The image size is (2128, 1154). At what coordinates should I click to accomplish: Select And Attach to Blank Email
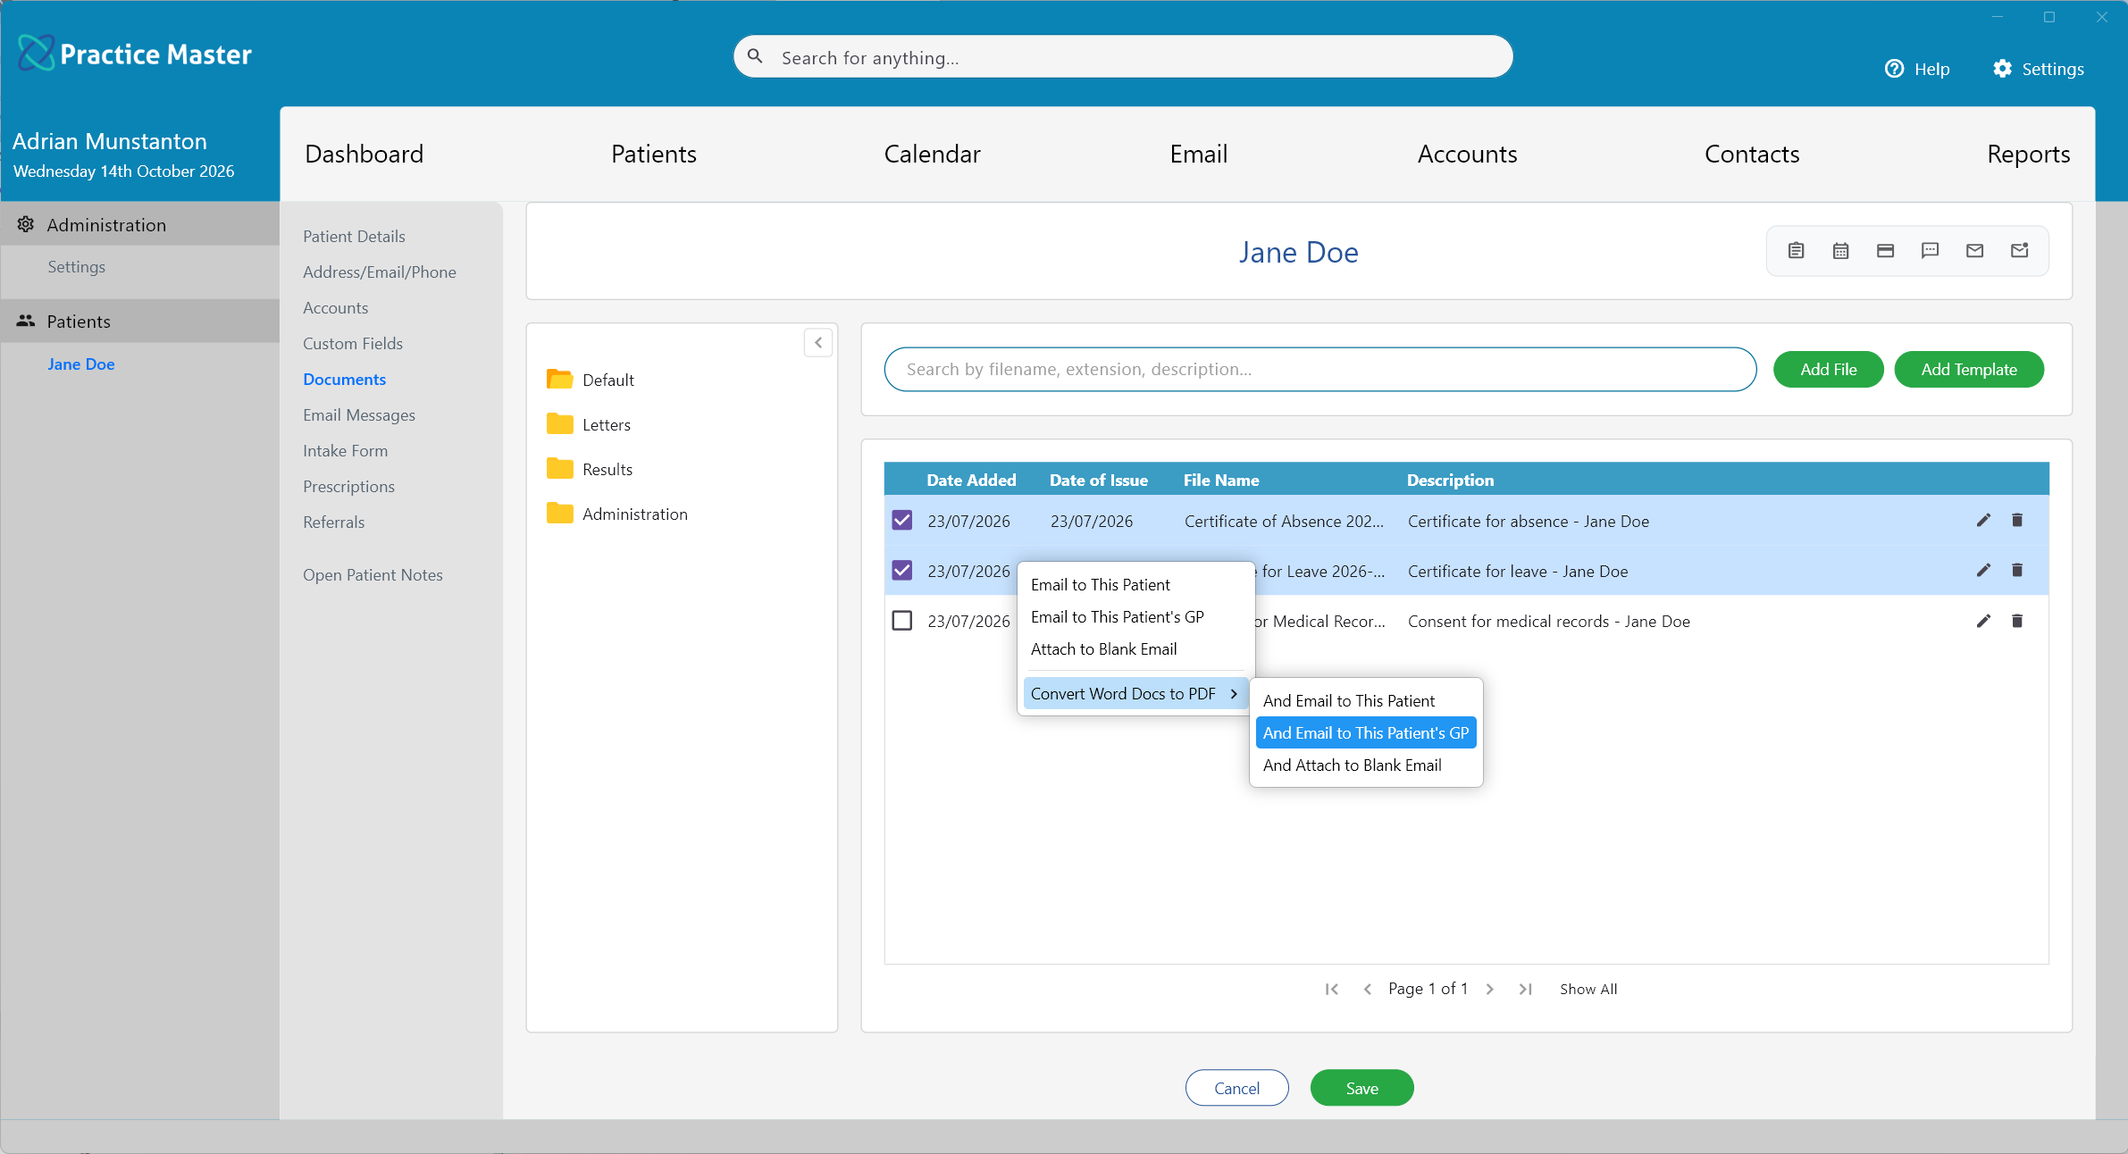click(x=1366, y=765)
